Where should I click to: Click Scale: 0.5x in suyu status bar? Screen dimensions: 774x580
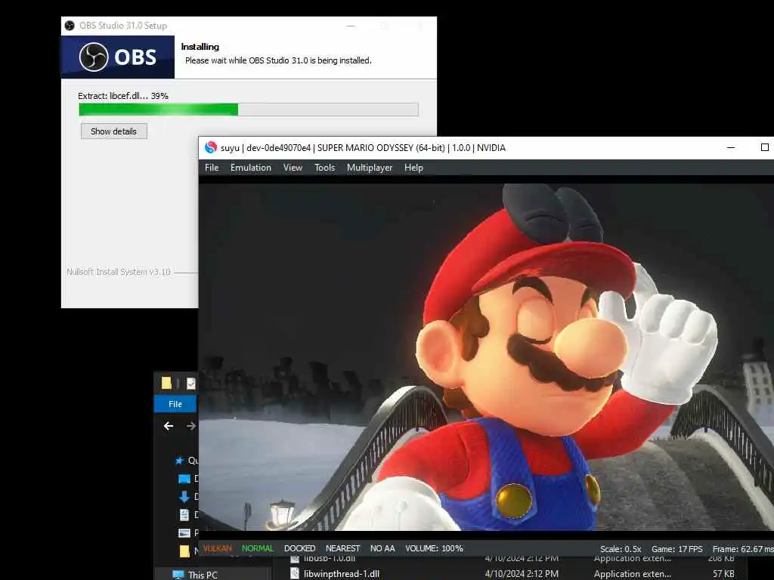tap(621, 549)
